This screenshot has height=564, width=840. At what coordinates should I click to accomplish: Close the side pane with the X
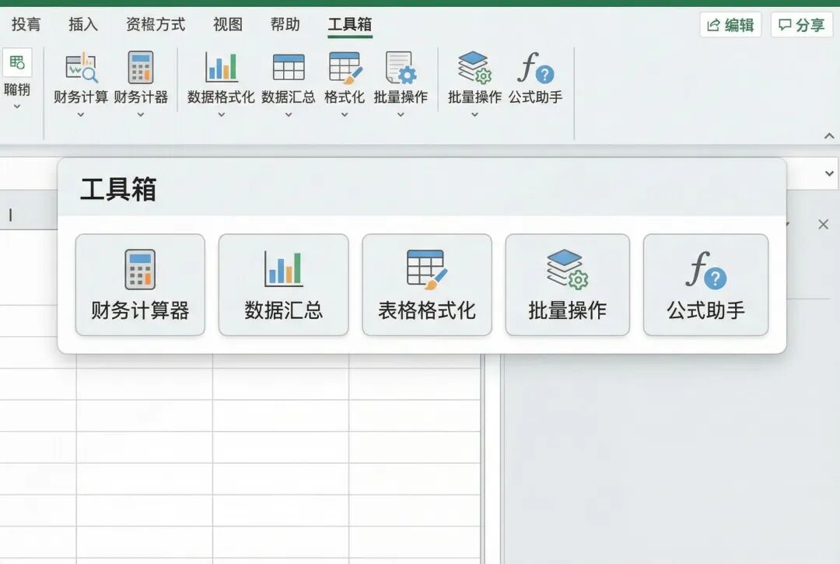tap(824, 224)
